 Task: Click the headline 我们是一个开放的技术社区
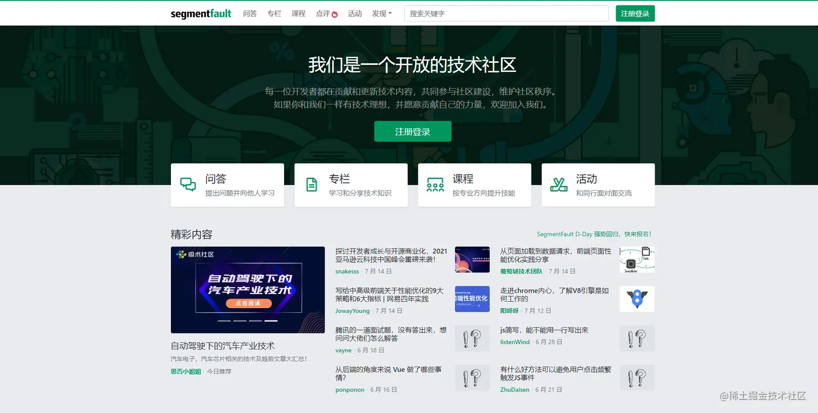point(412,65)
